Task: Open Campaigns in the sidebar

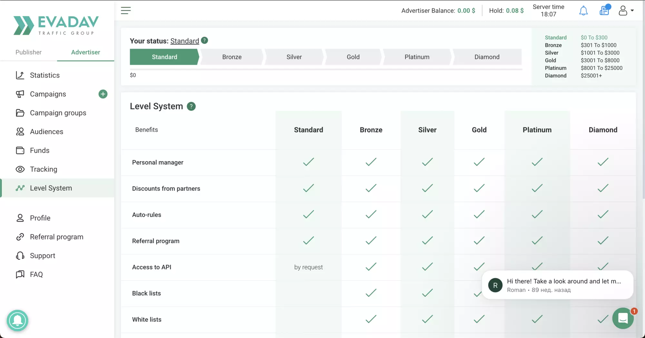Action: [x=48, y=94]
